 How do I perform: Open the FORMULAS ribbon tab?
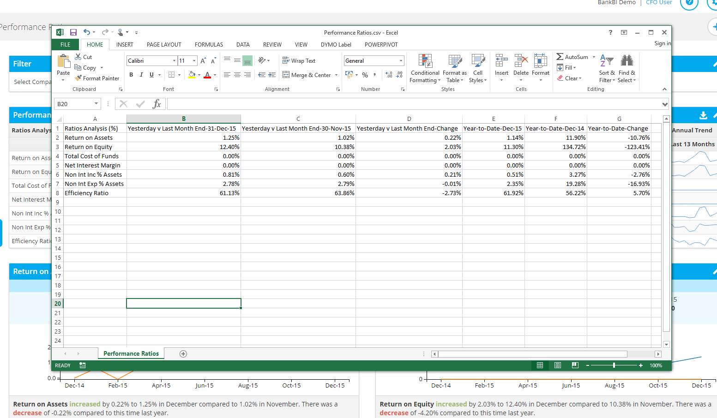(x=209, y=45)
